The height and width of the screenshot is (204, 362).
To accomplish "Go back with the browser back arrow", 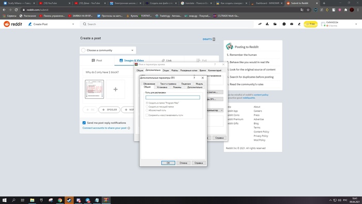I will (x=4, y=10).
